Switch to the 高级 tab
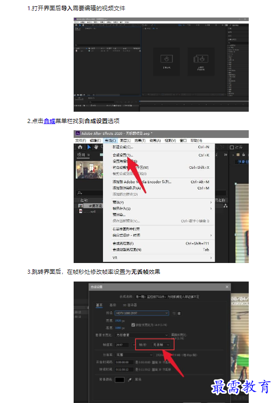 click(113, 305)
